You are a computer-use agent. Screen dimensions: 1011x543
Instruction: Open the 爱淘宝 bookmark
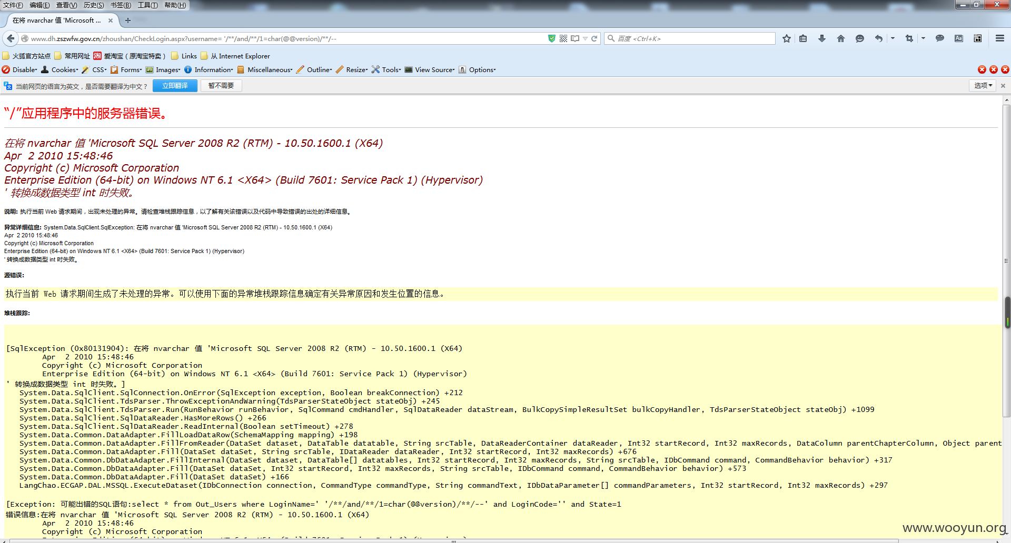coord(130,56)
